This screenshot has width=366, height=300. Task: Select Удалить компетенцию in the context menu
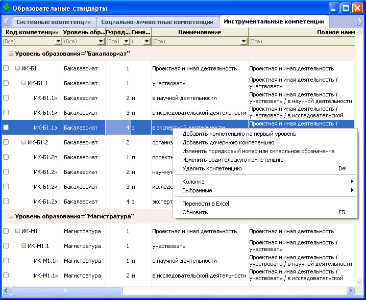tap(212, 168)
